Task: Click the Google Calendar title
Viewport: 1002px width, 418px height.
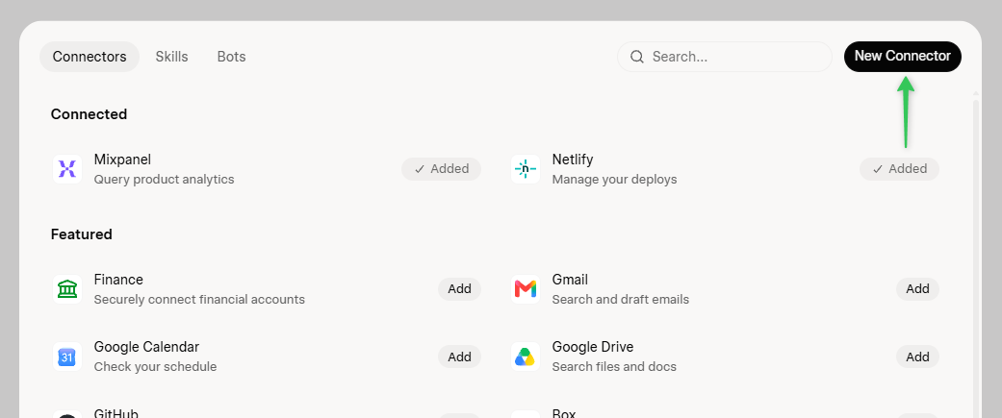Action: coord(146,347)
